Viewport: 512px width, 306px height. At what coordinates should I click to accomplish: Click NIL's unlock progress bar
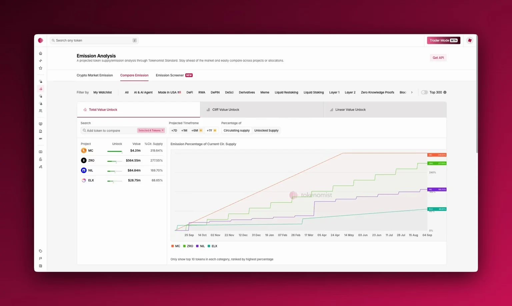(115, 171)
